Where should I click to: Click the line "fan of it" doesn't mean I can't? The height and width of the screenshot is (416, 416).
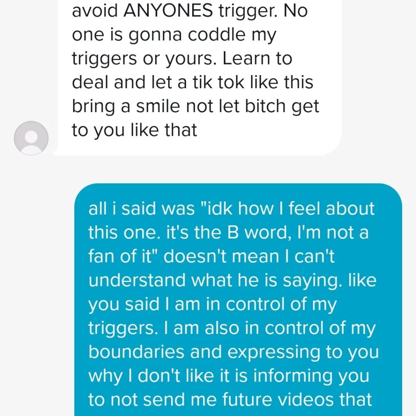pos(211,257)
